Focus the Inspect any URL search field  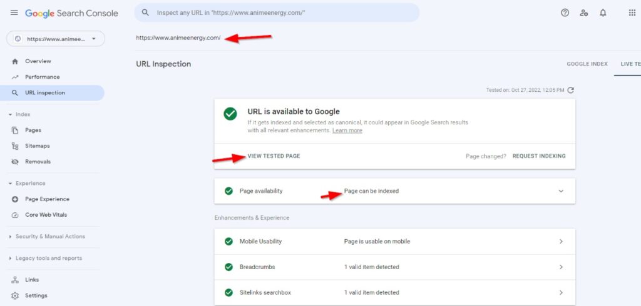(x=277, y=12)
